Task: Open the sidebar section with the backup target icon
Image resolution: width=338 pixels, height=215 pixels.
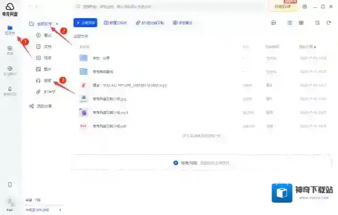Action: click(x=10, y=71)
